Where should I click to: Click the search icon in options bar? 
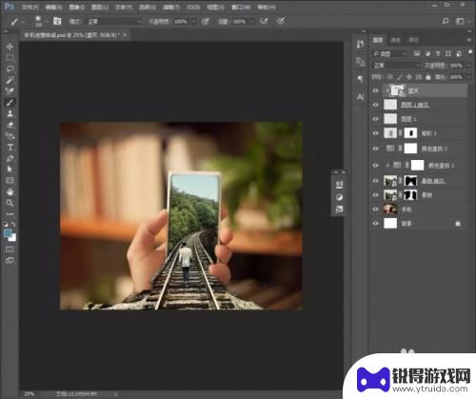click(446, 21)
